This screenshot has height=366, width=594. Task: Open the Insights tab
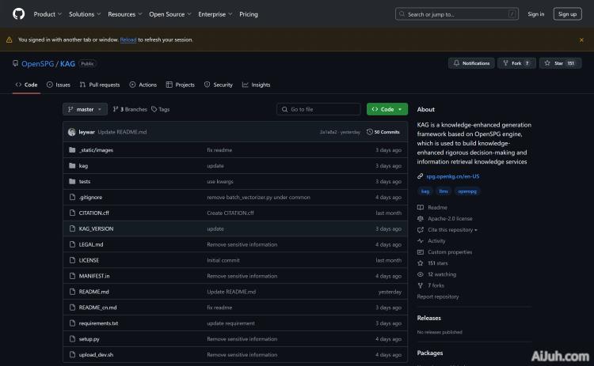[257, 85]
